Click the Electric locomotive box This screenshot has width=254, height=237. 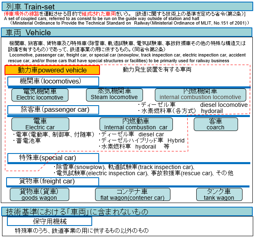(40, 95)
